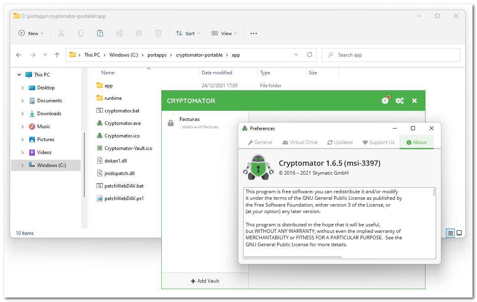Sort by the Size column header

(313, 73)
